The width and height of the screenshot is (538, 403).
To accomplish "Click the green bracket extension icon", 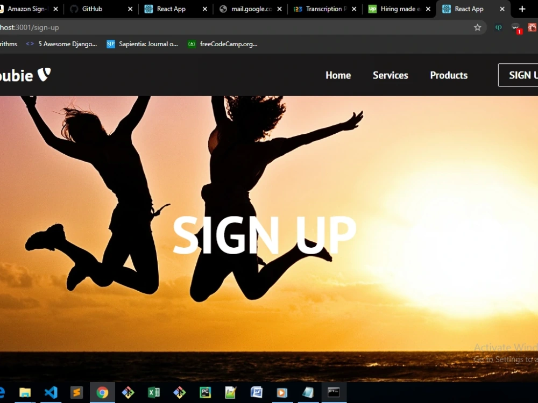I will (x=499, y=27).
